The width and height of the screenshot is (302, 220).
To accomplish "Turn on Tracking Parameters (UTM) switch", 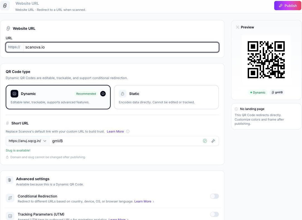I will (214, 214).
